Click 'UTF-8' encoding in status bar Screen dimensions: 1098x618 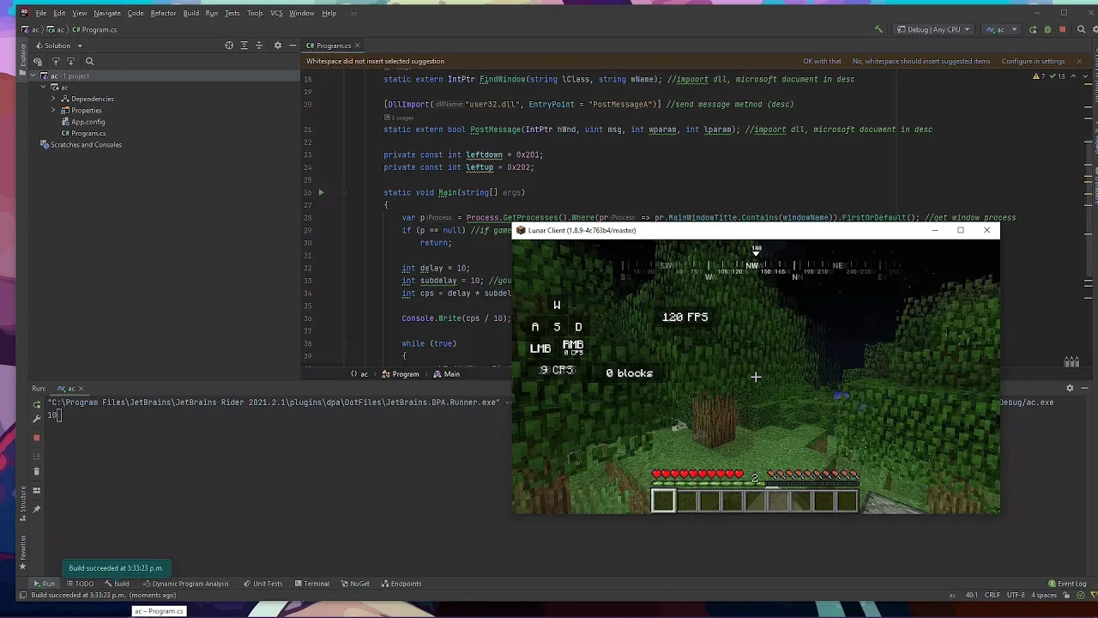tap(1016, 595)
